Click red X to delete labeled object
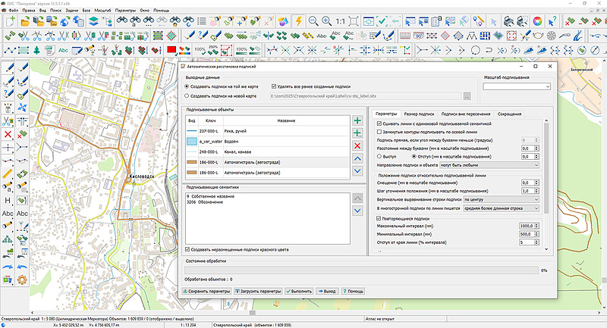 [358, 145]
